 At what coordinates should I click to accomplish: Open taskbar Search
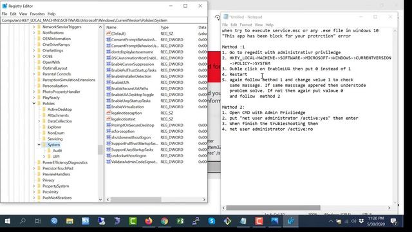[x=23, y=221]
